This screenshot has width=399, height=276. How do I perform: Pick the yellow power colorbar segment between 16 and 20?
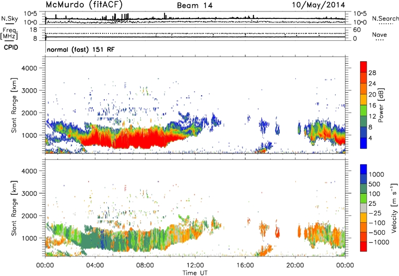coord(364,100)
